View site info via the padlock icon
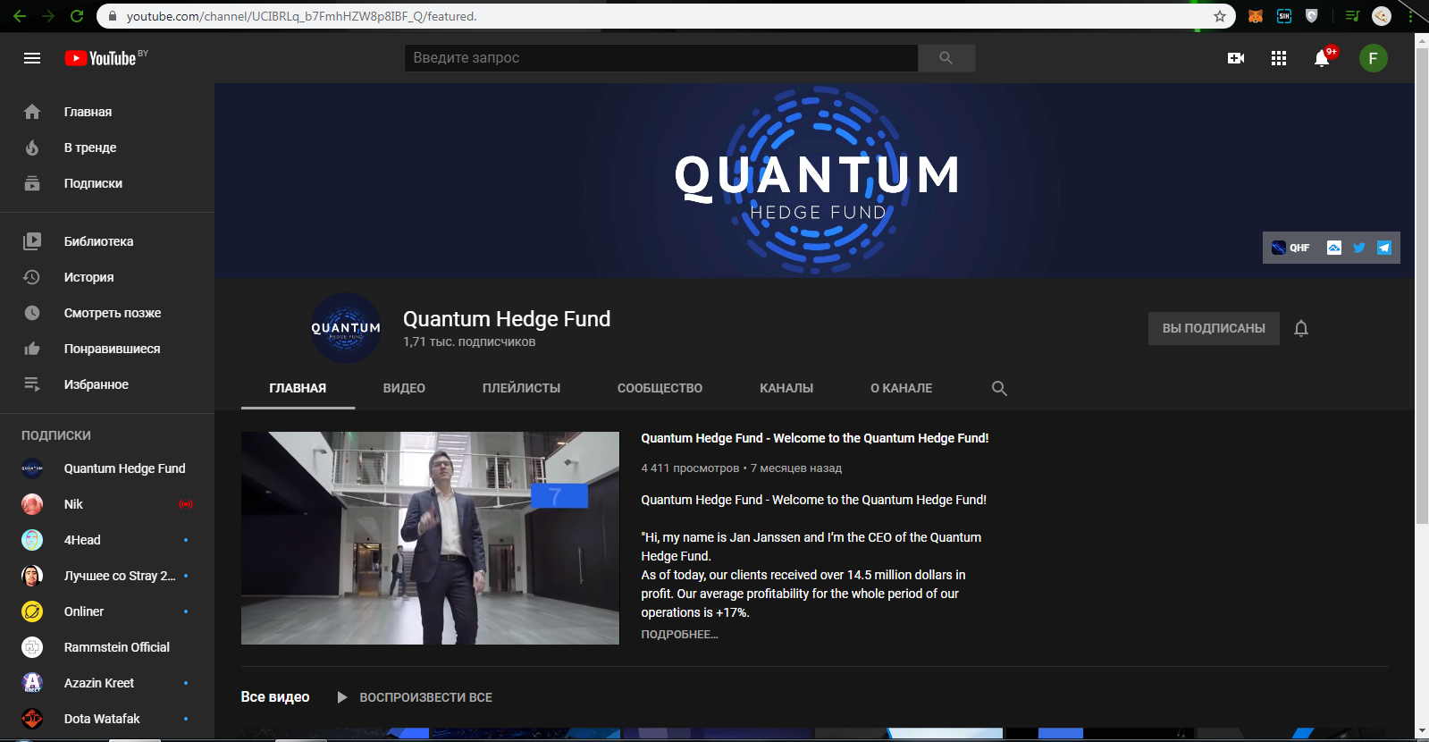1429x742 pixels. [x=113, y=16]
